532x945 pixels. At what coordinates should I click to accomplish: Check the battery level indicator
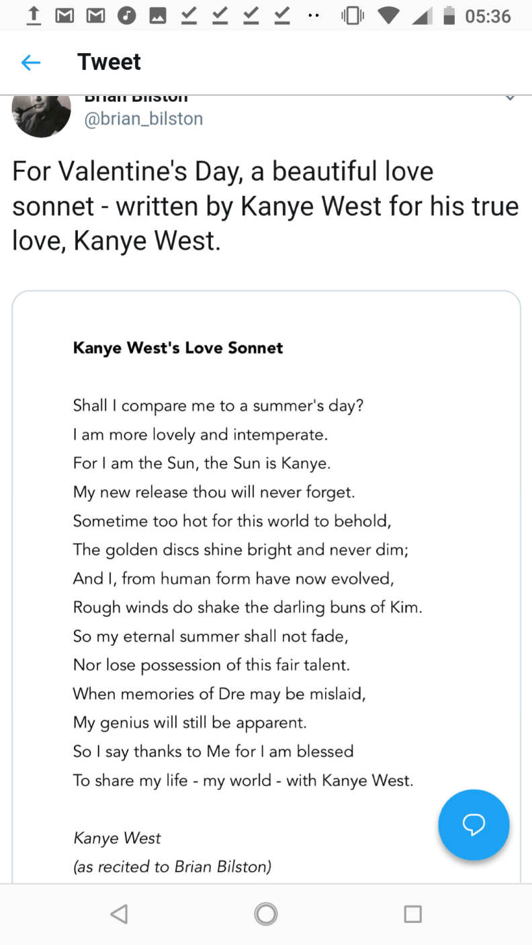447,15
